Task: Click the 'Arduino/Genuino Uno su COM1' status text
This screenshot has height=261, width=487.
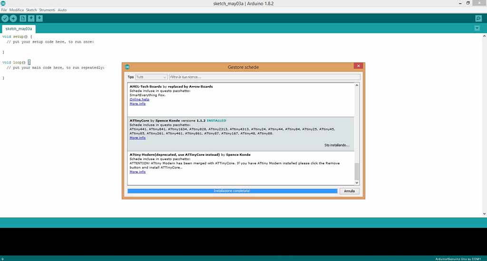Action: 458,259
